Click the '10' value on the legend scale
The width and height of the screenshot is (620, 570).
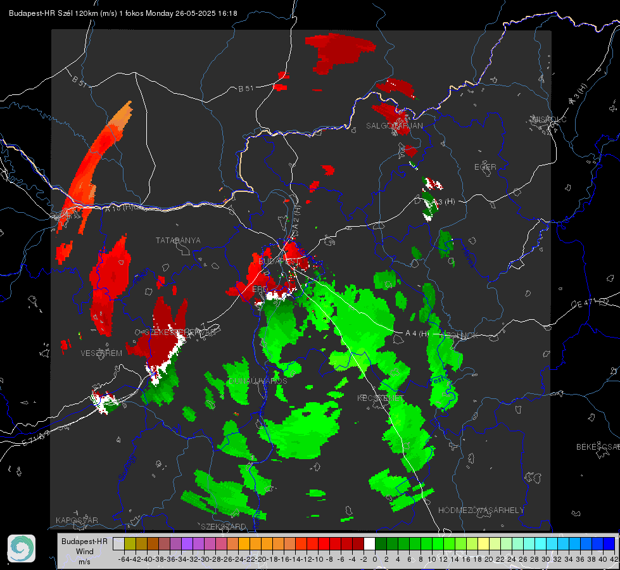click(432, 559)
